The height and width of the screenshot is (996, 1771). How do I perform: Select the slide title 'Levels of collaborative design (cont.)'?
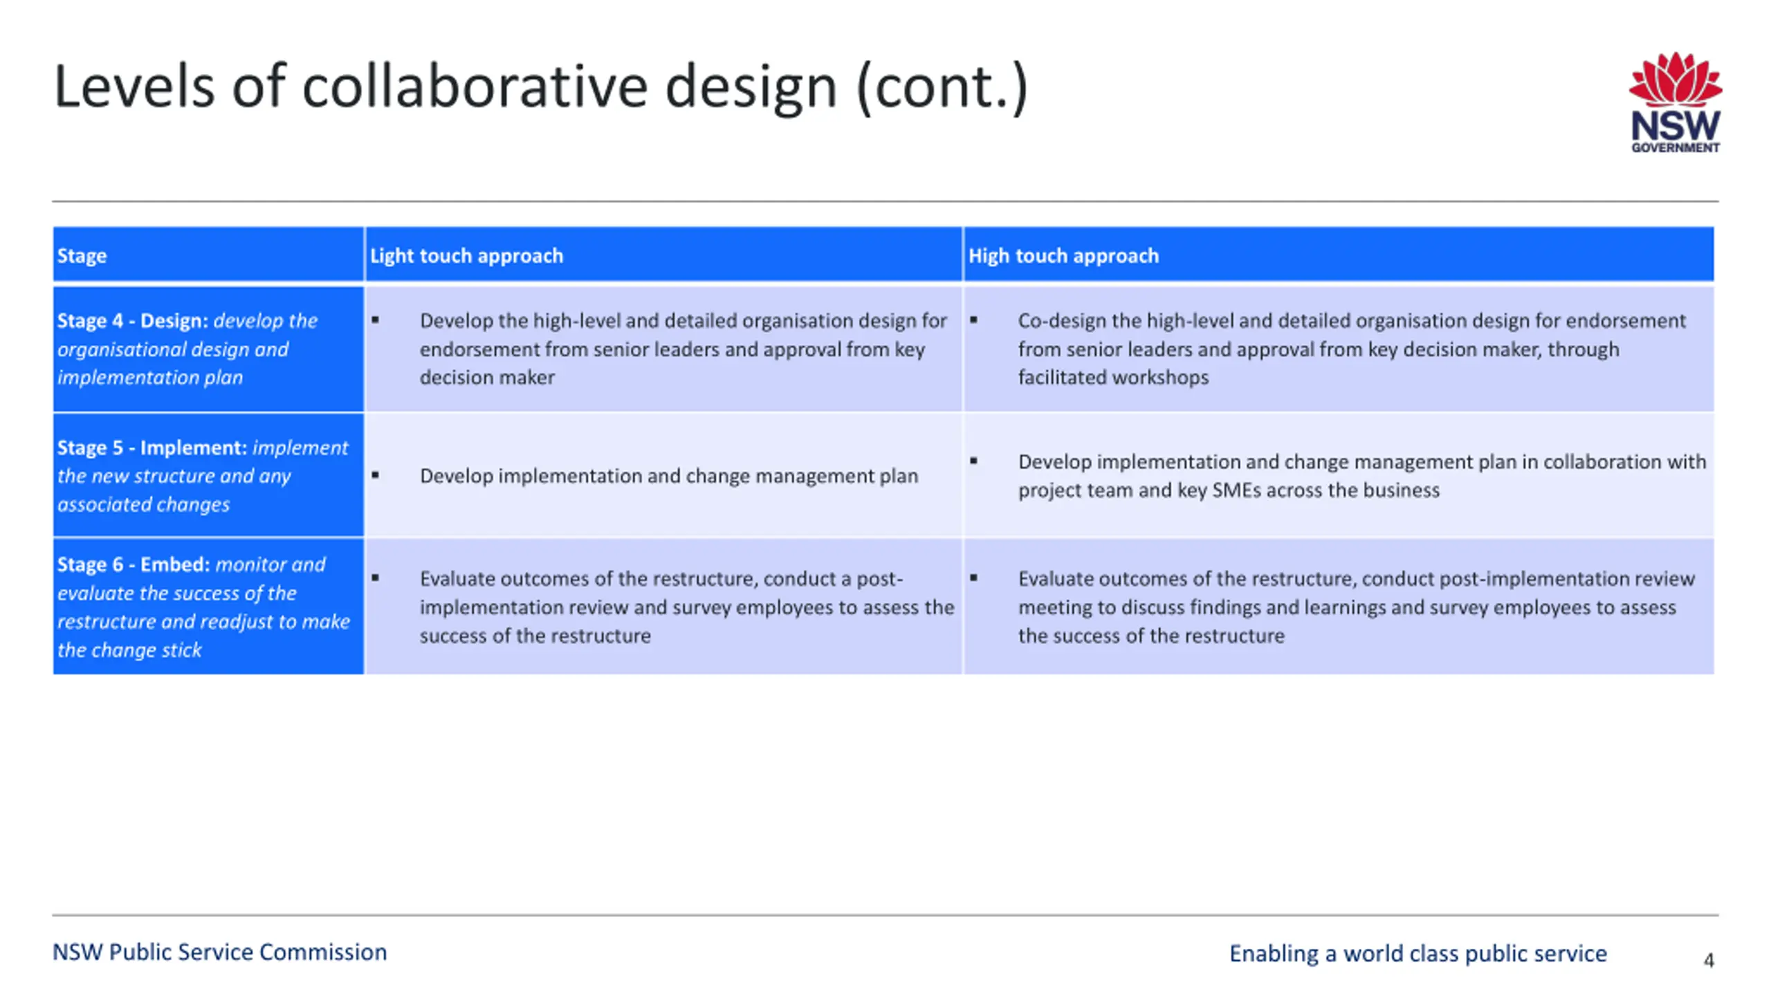[541, 86]
